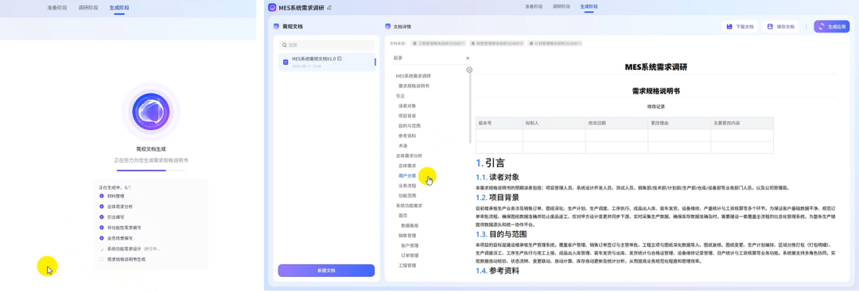Jump to 订单管理 in 目录 tree
The image size is (859, 292).
tap(410, 255)
